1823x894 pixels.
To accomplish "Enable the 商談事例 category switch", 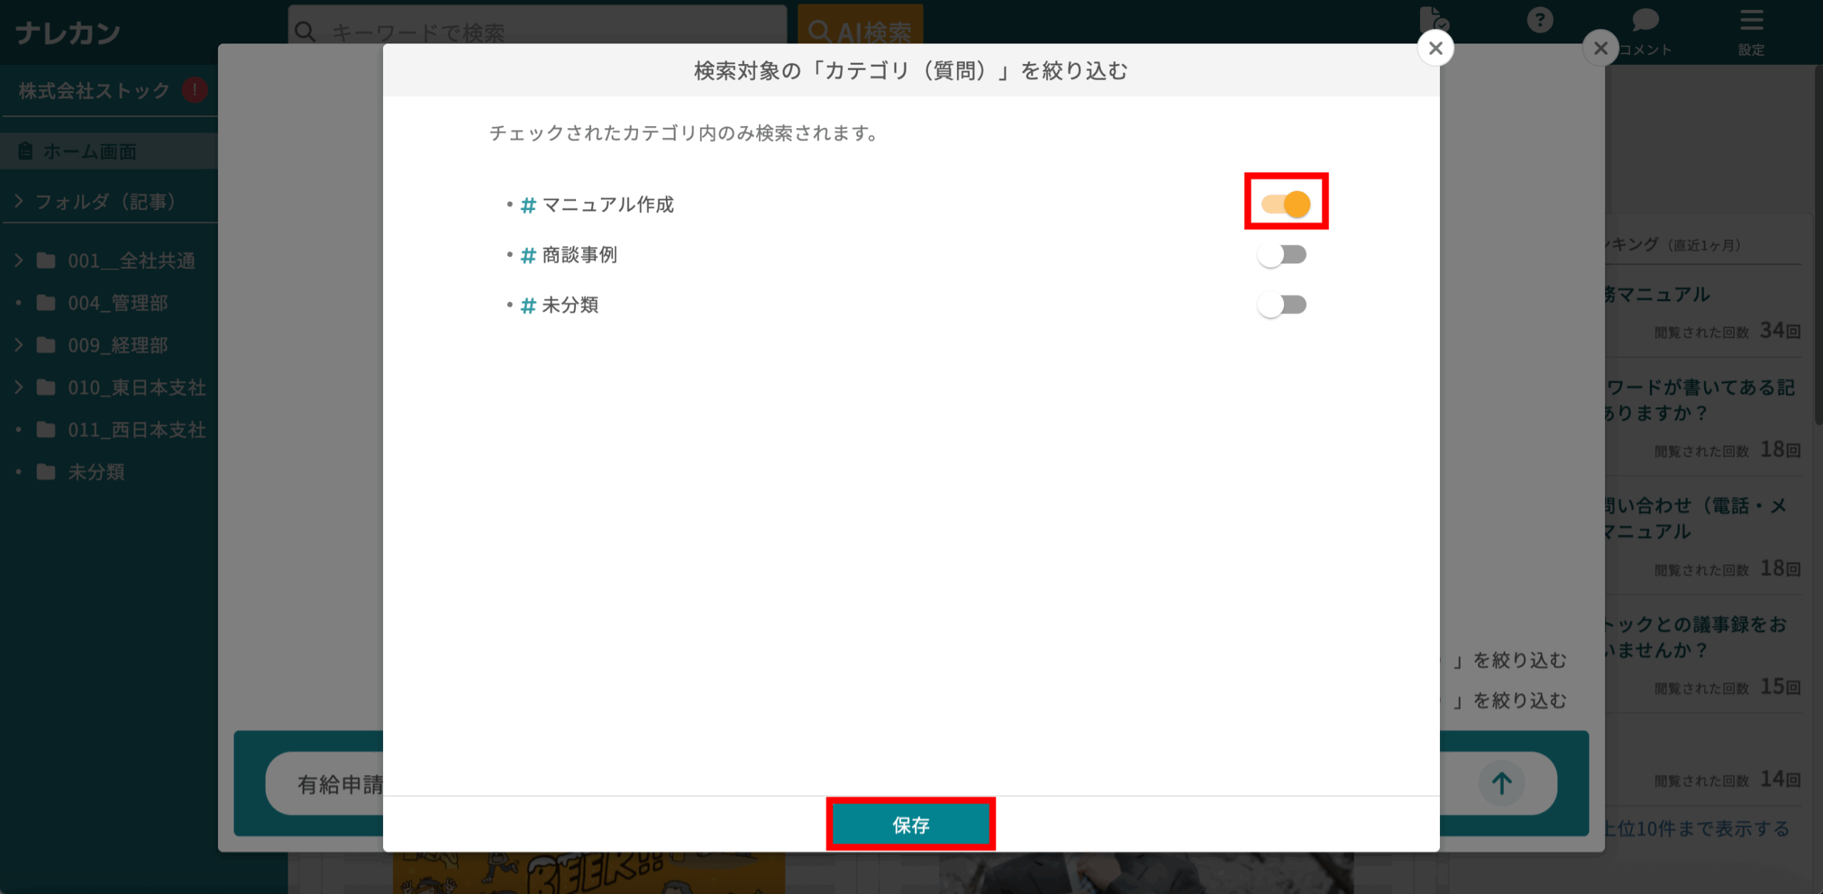I will point(1282,255).
